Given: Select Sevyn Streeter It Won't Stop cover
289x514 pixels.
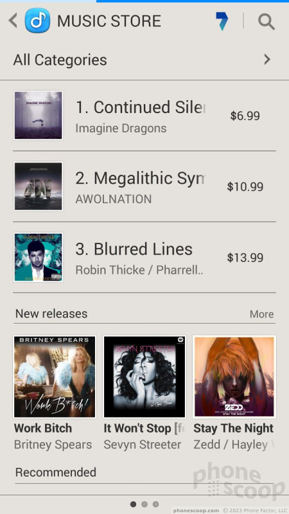Looking at the screenshot, I should [144, 377].
